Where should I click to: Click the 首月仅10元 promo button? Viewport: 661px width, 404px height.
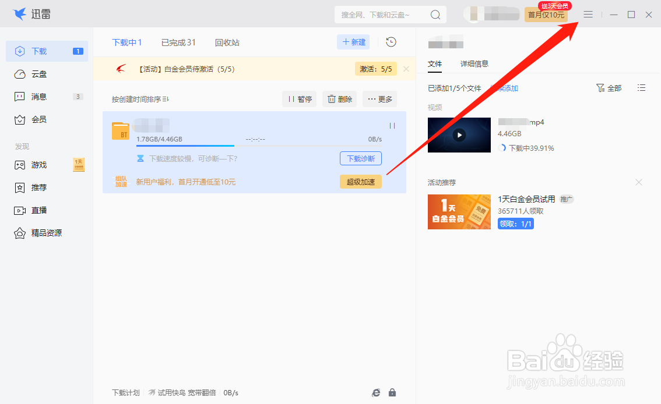[x=546, y=15]
